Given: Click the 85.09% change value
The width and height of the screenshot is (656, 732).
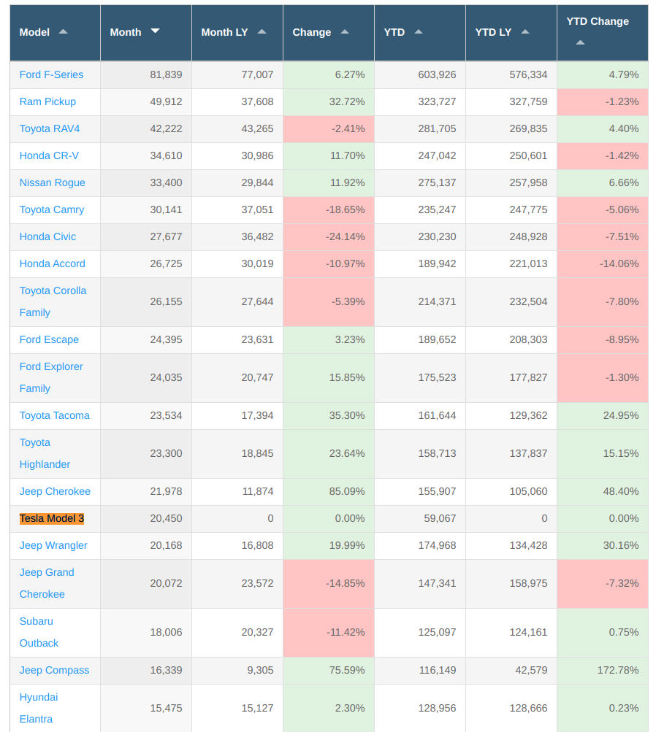Looking at the screenshot, I should click(x=347, y=492).
